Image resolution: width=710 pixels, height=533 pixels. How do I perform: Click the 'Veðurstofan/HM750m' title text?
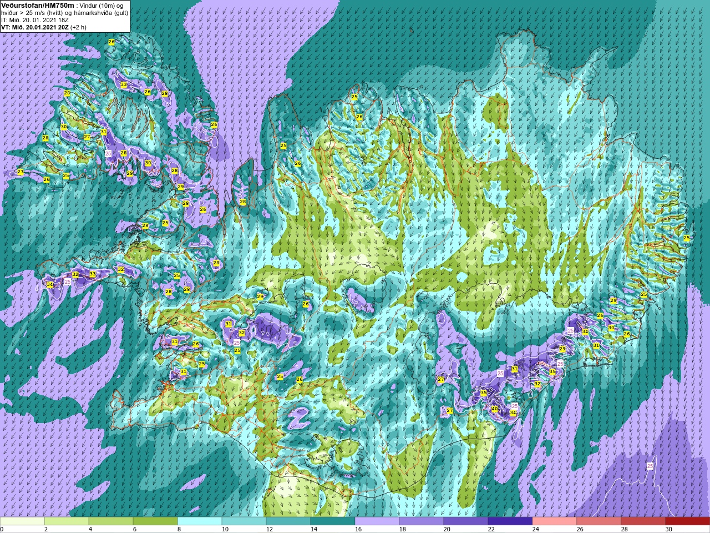(38, 5)
